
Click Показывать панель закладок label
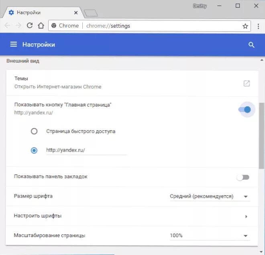pos(51,176)
